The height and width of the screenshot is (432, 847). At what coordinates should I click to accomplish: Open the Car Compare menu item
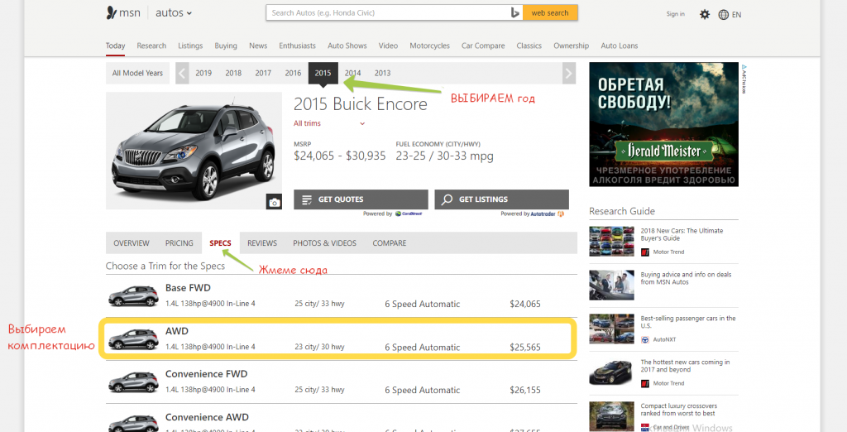tap(483, 46)
